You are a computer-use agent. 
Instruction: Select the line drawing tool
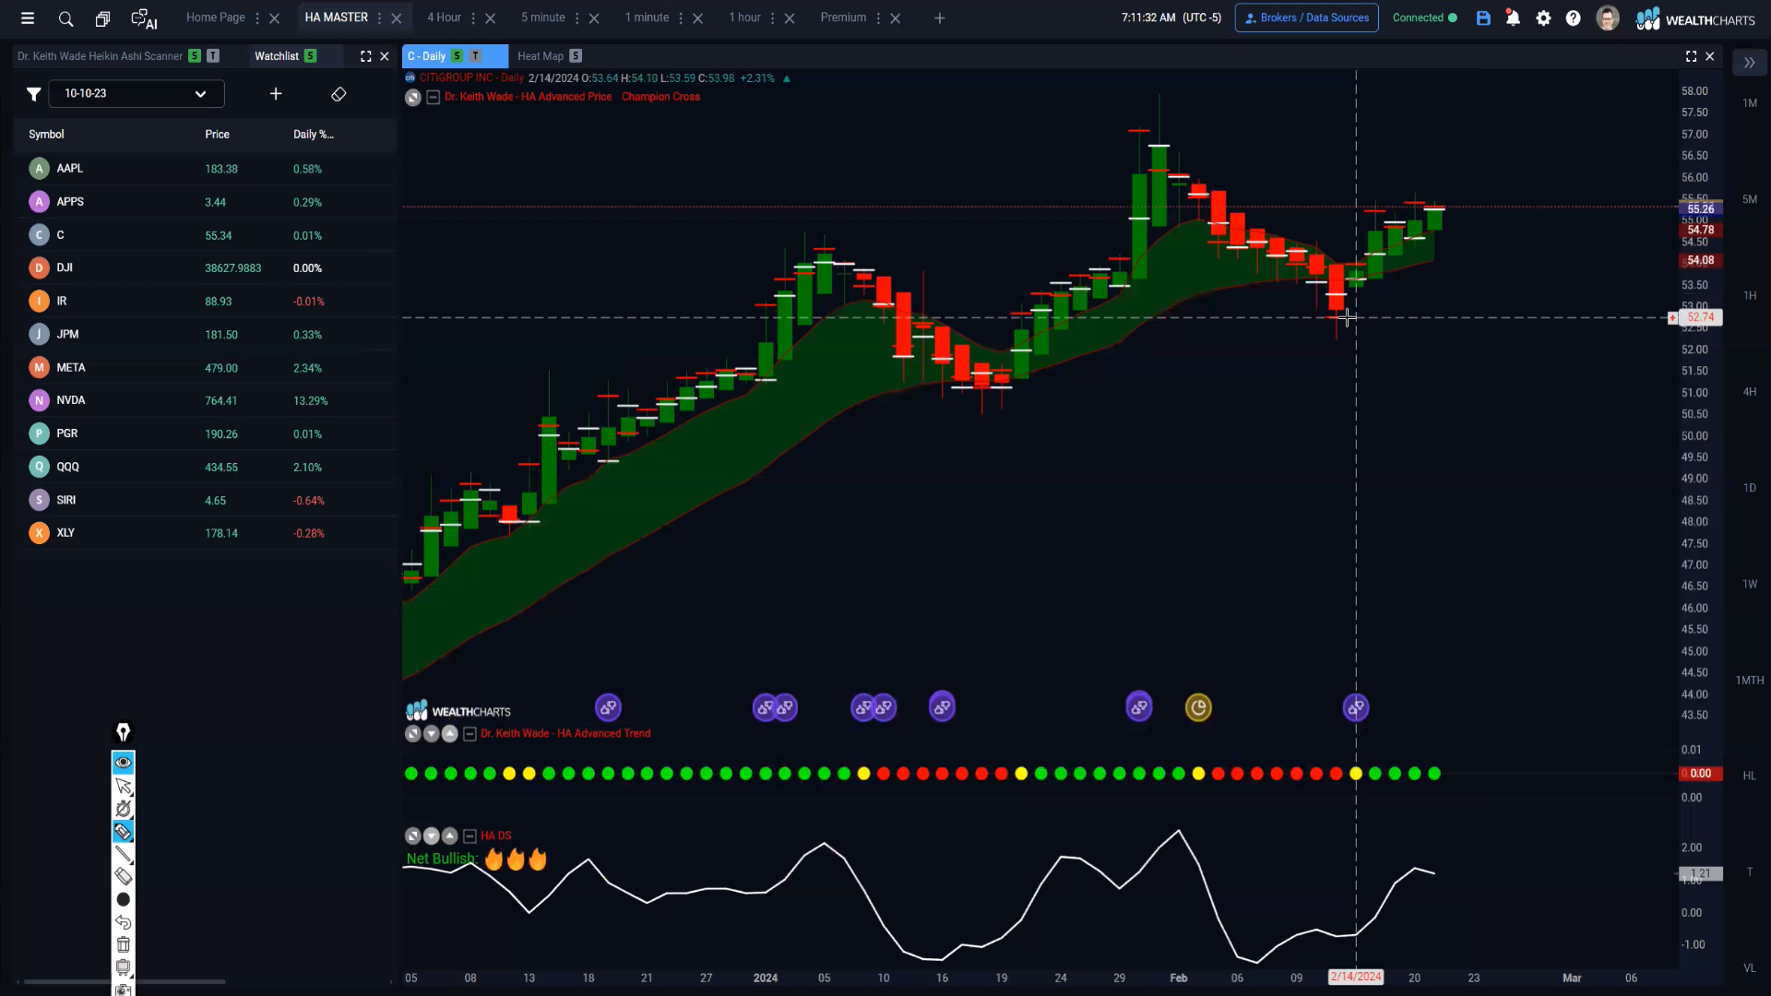click(x=123, y=854)
